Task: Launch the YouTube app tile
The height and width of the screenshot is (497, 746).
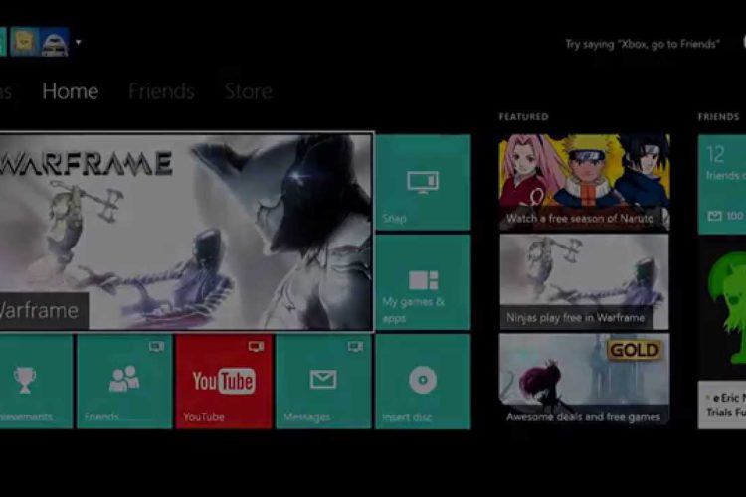Action: click(224, 382)
